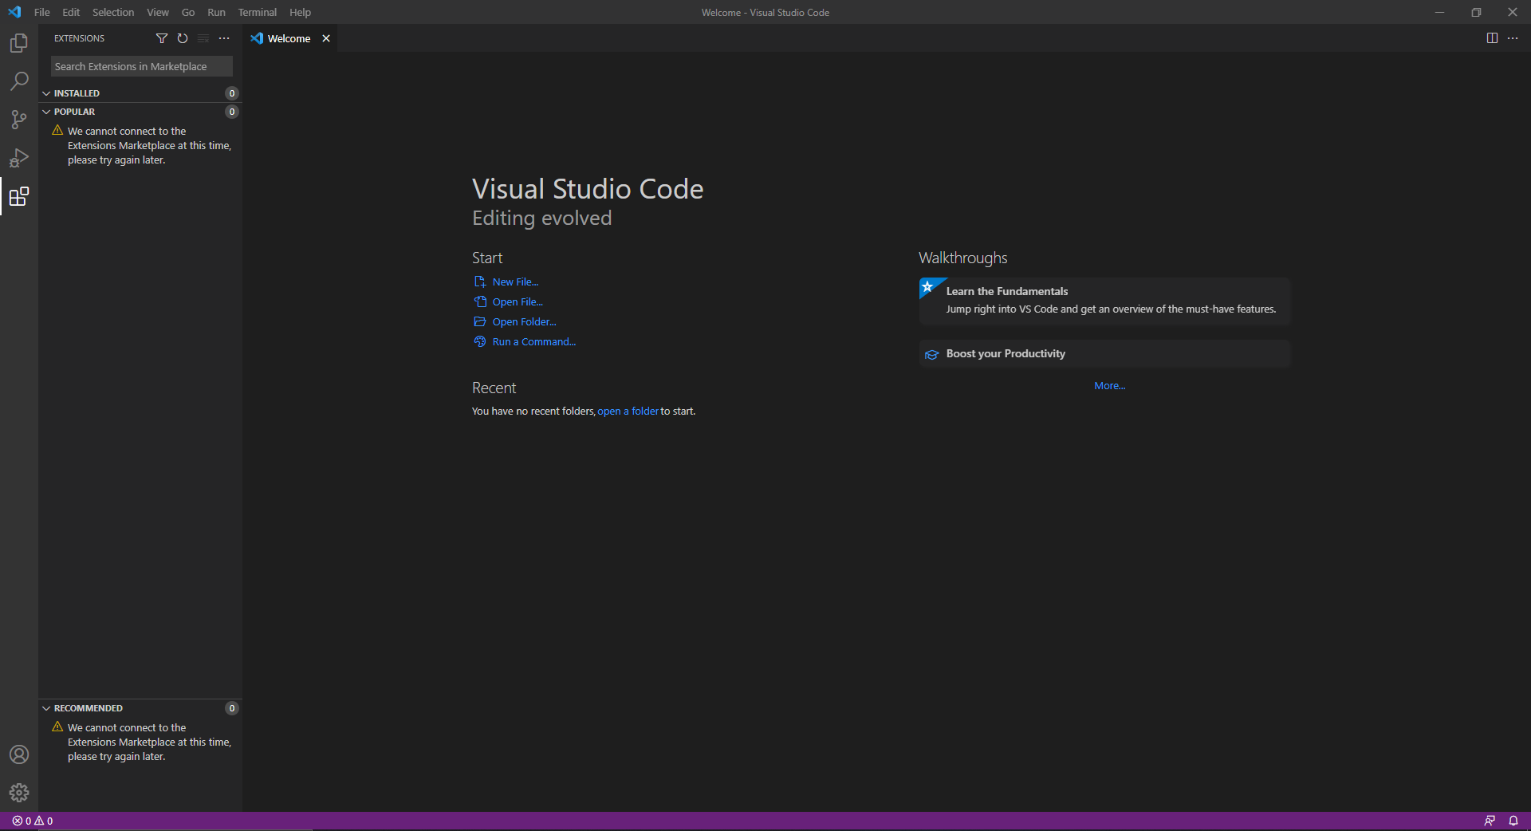Minimize the Visual Studio Code window
Image resolution: width=1531 pixels, height=831 pixels.
point(1439,12)
